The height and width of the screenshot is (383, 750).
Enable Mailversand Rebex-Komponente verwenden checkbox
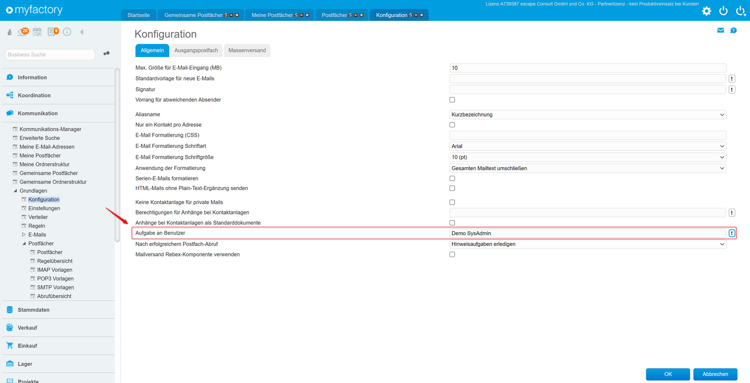tap(452, 255)
